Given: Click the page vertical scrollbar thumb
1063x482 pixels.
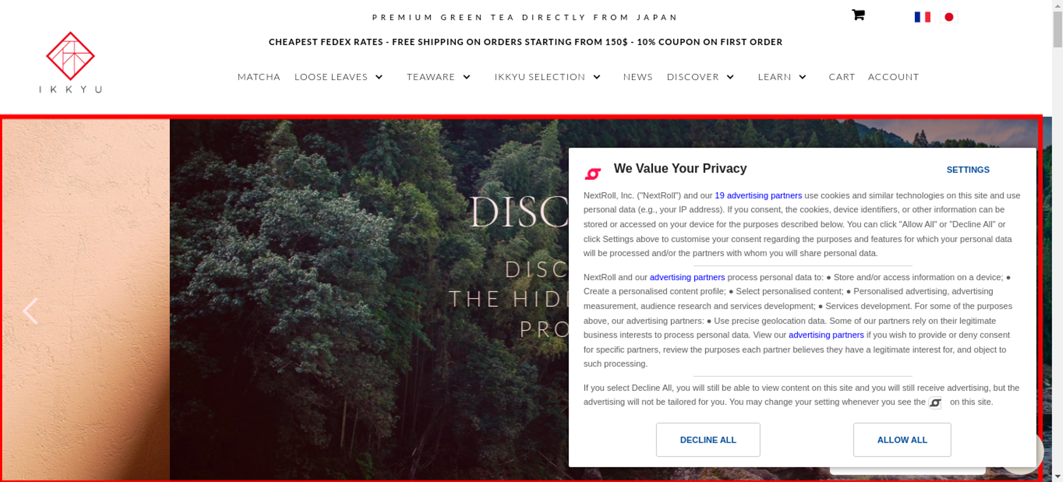Looking at the screenshot, I should 1058,29.
